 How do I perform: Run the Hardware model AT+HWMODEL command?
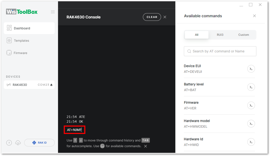coord(251,124)
